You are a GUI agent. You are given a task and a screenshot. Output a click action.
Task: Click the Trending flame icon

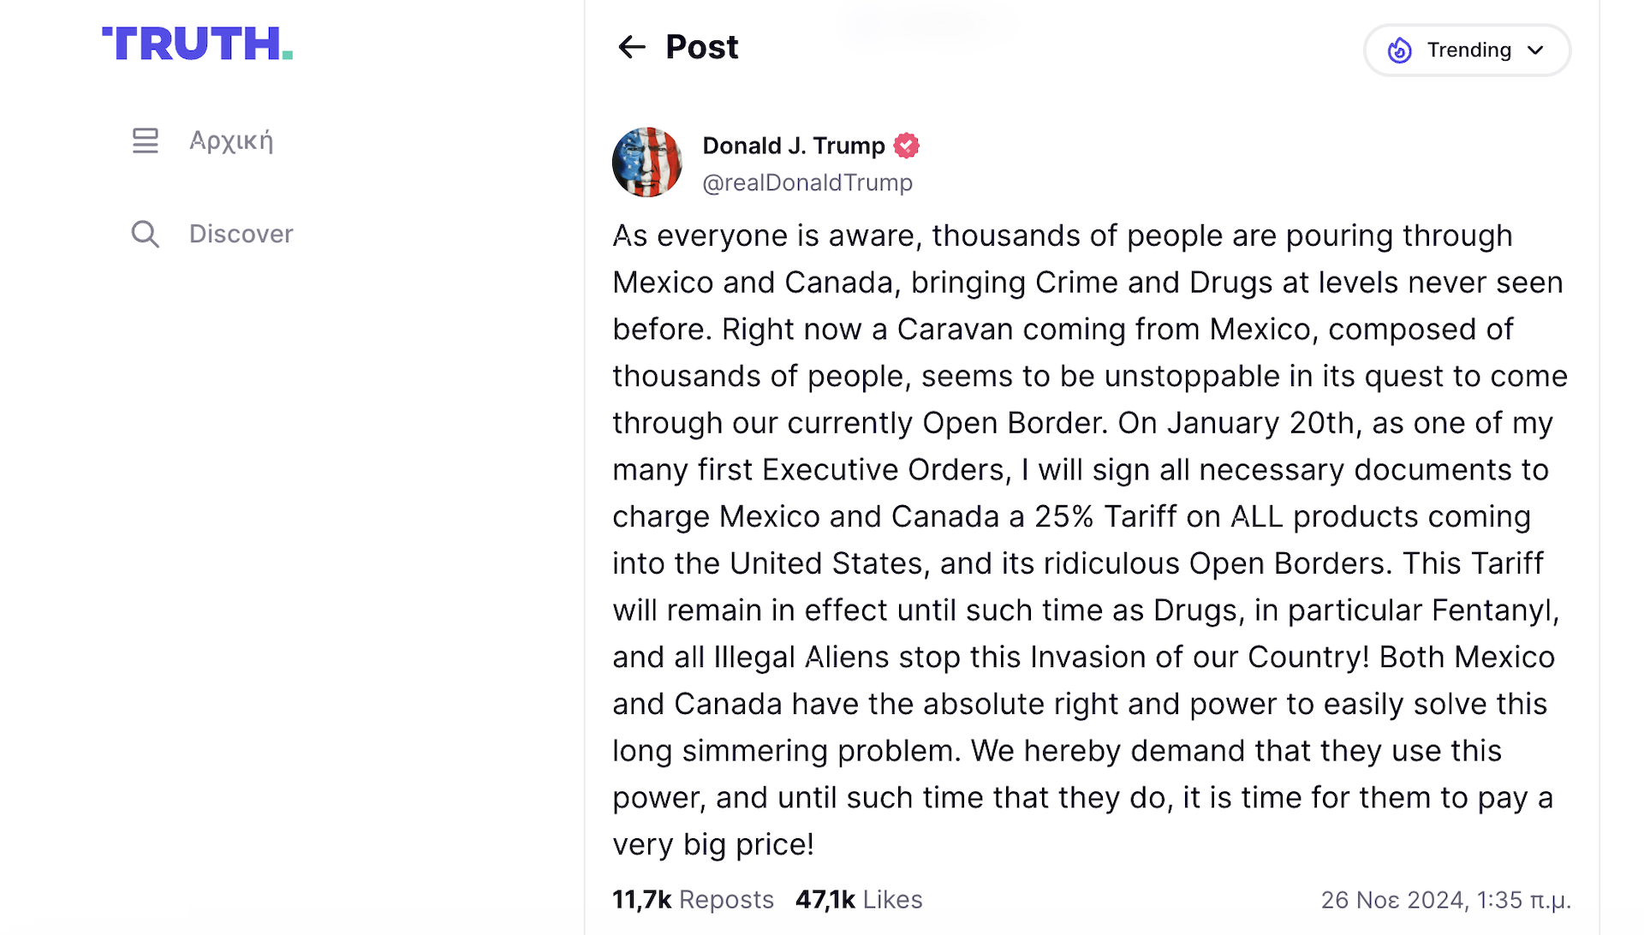(x=1399, y=51)
